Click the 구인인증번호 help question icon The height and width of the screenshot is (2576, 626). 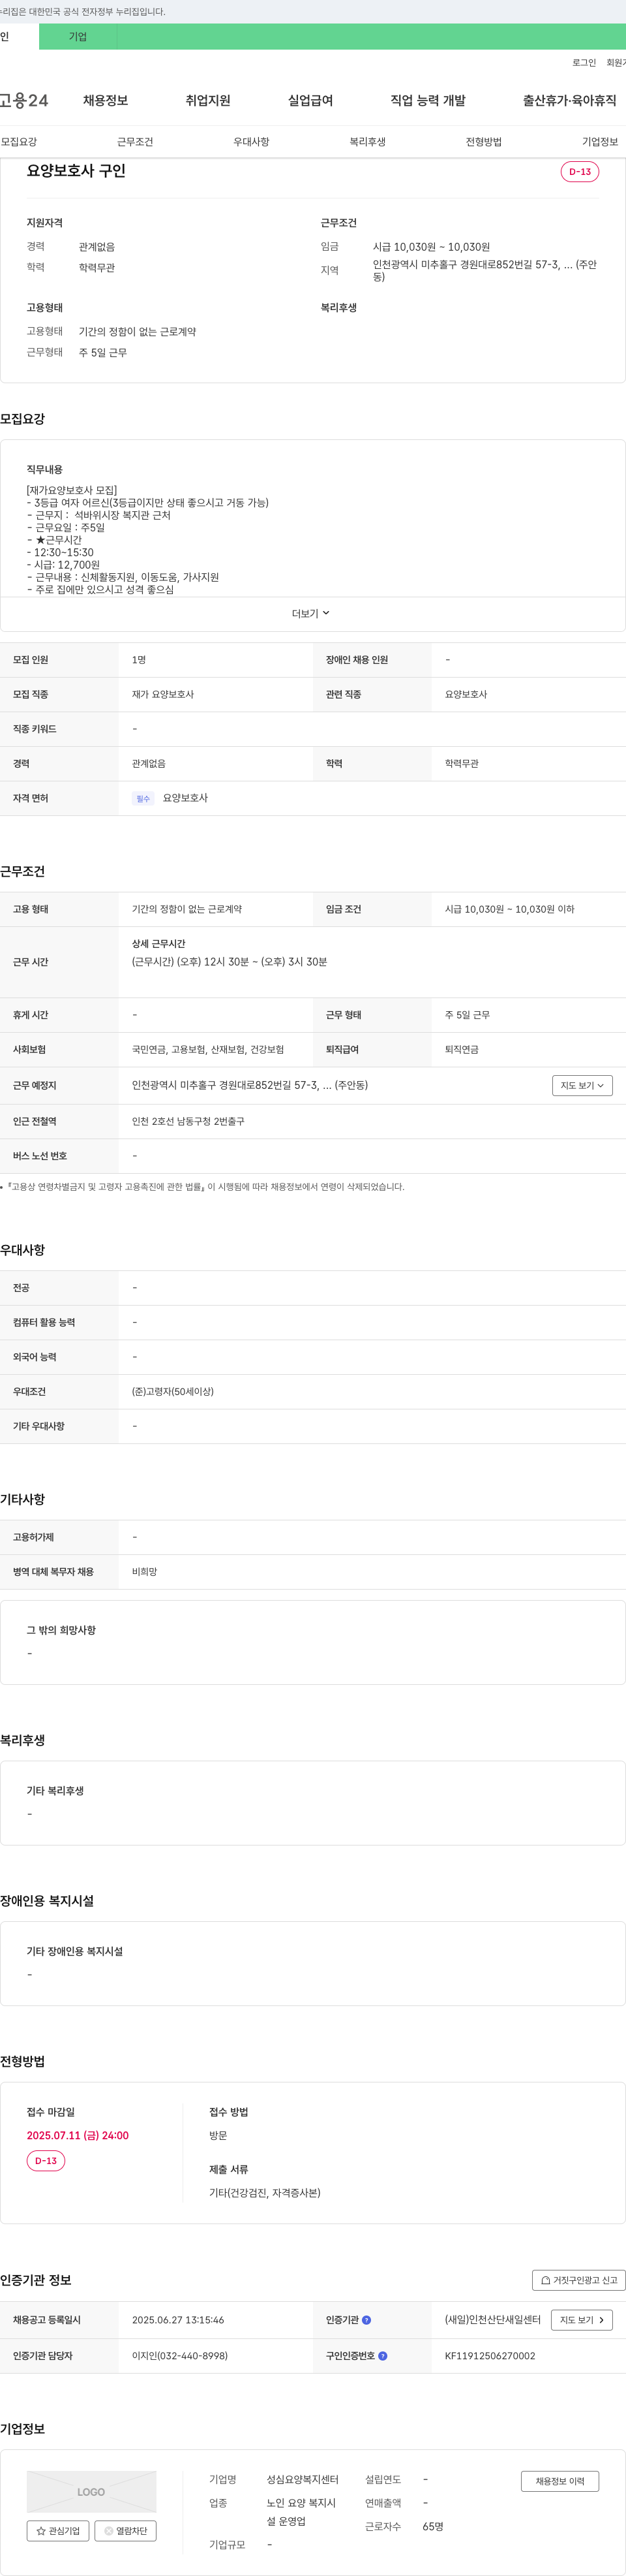382,2356
